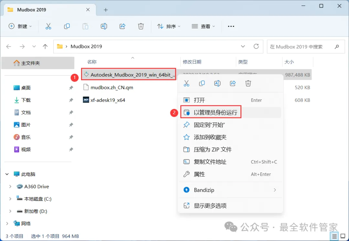Click the toolbar Paste icon
This screenshot has width=349, height=241.
[x=85, y=26]
